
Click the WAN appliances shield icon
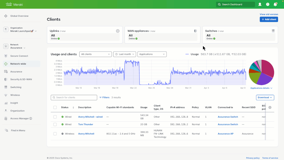(195, 31)
